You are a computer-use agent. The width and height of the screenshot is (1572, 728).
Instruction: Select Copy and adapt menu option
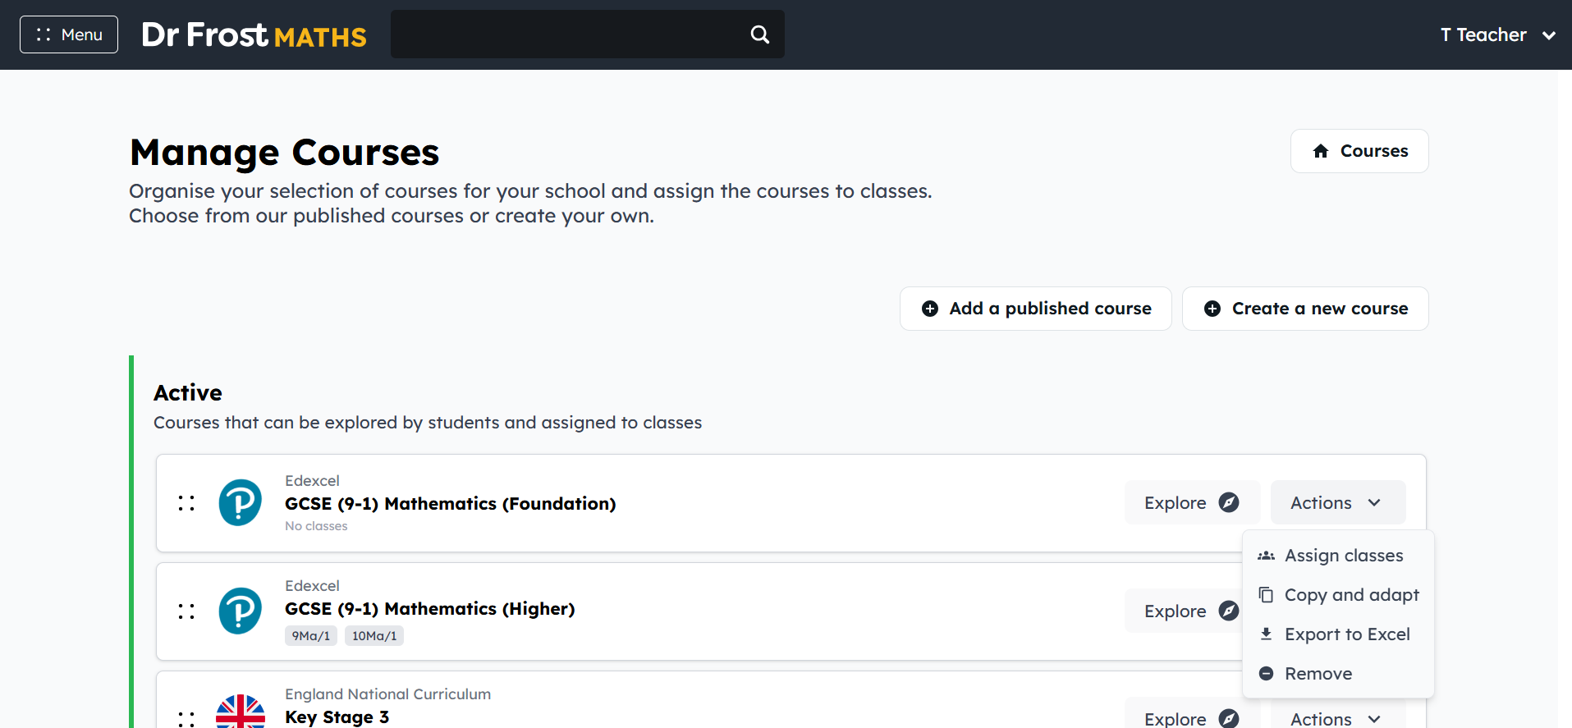coord(1338,595)
